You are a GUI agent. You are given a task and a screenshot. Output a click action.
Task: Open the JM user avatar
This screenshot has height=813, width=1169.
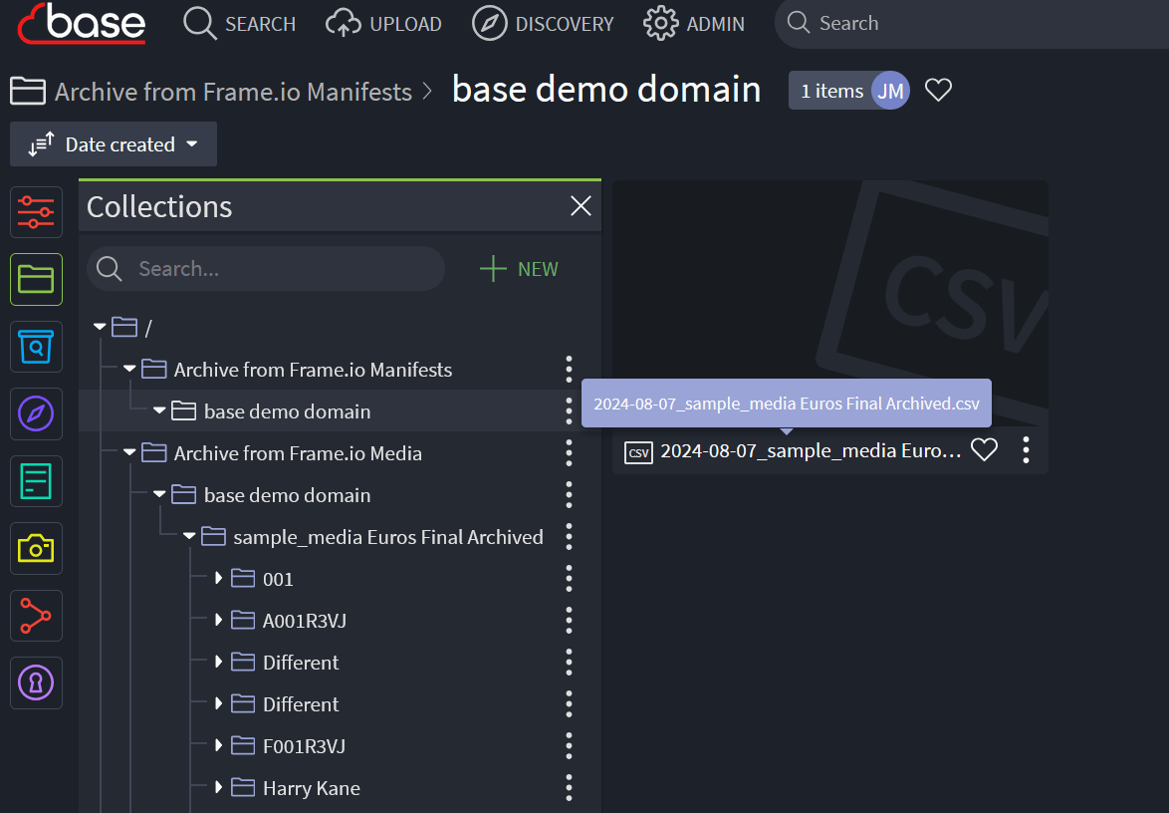pos(890,91)
